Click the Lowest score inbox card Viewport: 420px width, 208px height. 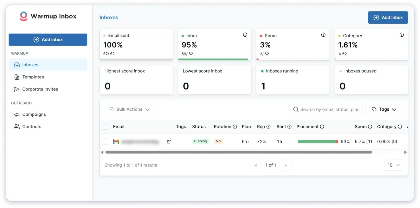pos(215,80)
